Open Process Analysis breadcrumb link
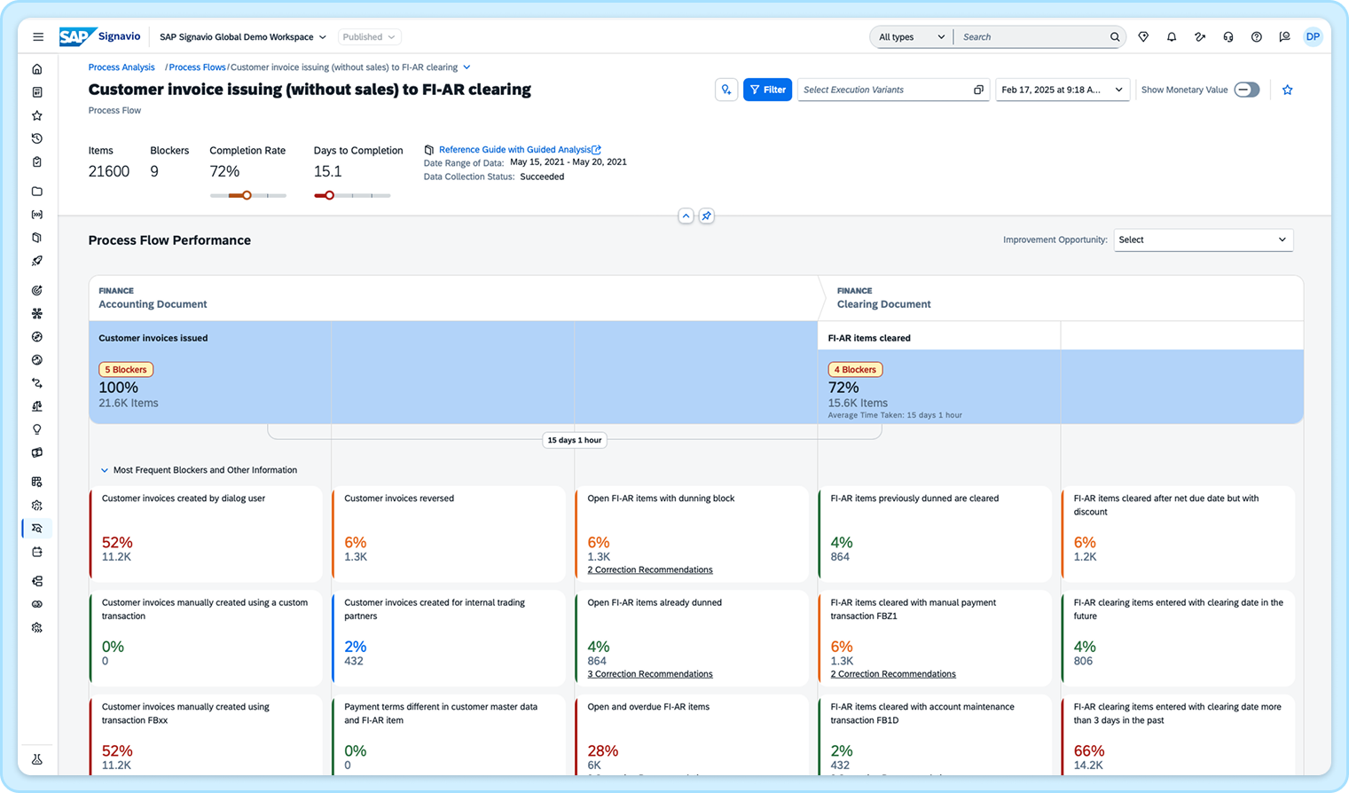 point(122,67)
